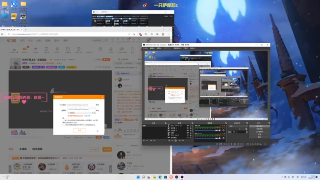Open source properties gear in OBS Sources panel
Image resolution: width=320 pixels, height=180 pixels.
176,141
